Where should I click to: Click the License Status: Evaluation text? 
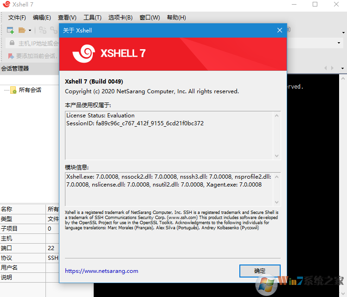click(x=100, y=115)
